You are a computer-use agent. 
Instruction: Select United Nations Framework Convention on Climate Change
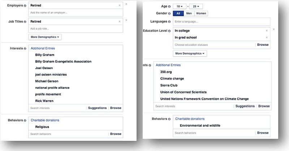tap(204, 99)
